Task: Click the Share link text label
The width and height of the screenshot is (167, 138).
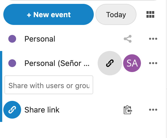Action: pos(42,110)
